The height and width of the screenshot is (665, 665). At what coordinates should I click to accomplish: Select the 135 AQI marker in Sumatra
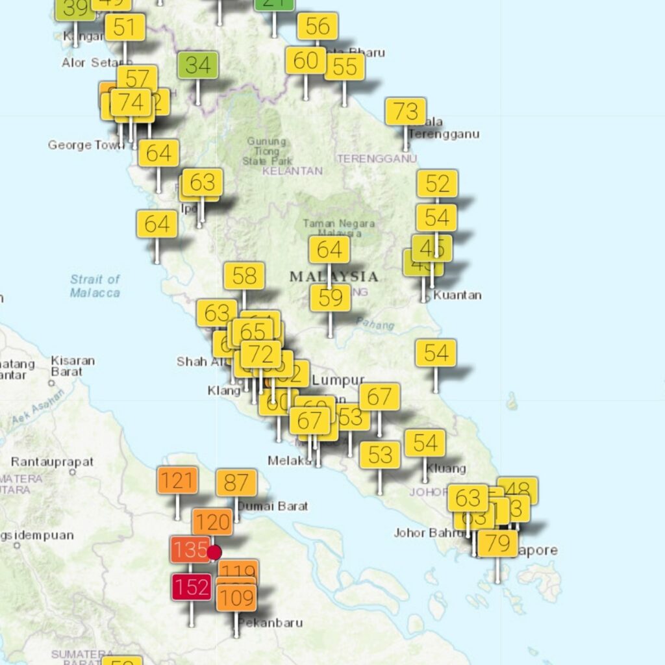[x=190, y=549]
